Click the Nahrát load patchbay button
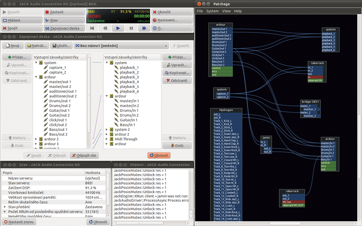The image size is (362, 226). point(37,45)
